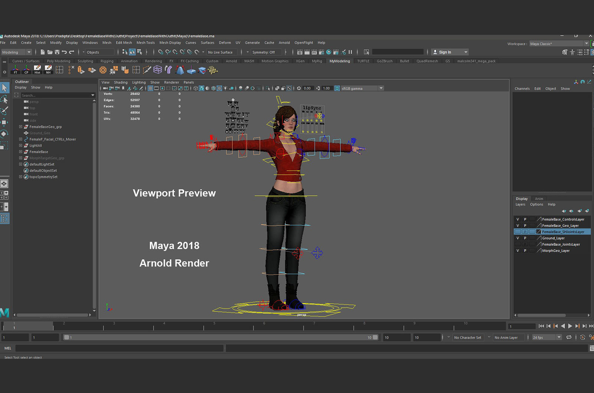Expand the LightAll node in Outliner
The image size is (594, 393).
click(21, 146)
